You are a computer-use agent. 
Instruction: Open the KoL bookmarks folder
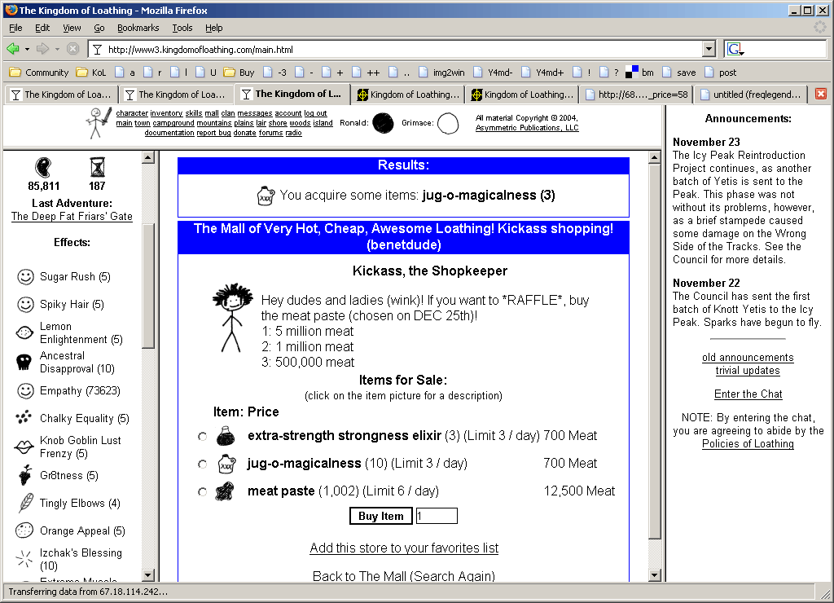(x=91, y=73)
